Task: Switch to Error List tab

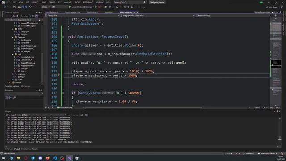Action: coord(9,149)
